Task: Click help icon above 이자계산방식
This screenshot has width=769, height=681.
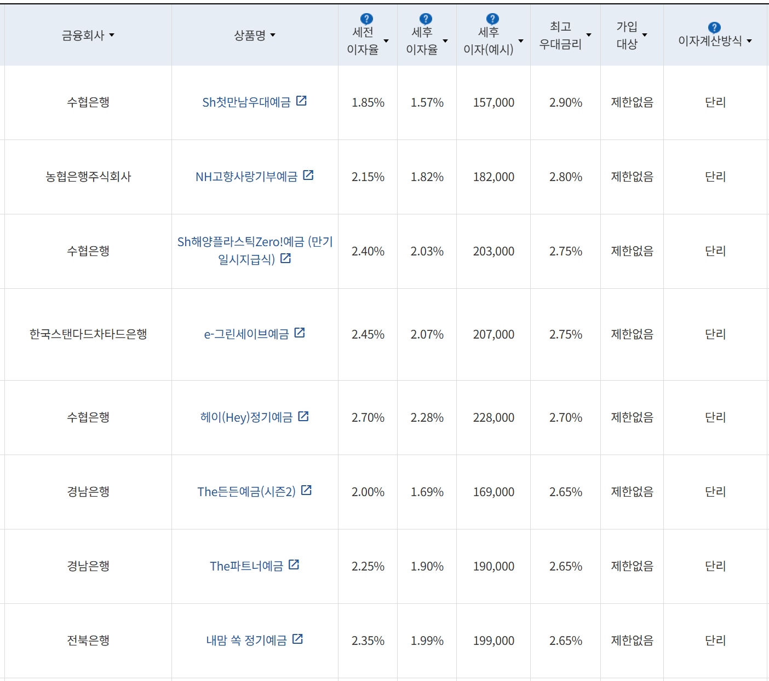Action: pos(714,27)
